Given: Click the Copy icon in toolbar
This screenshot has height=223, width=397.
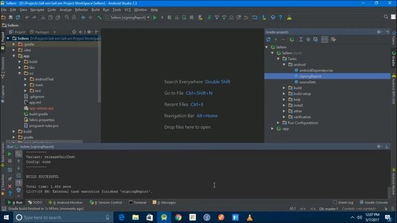Looking at the screenshot, I should click(x=50, y=17).
